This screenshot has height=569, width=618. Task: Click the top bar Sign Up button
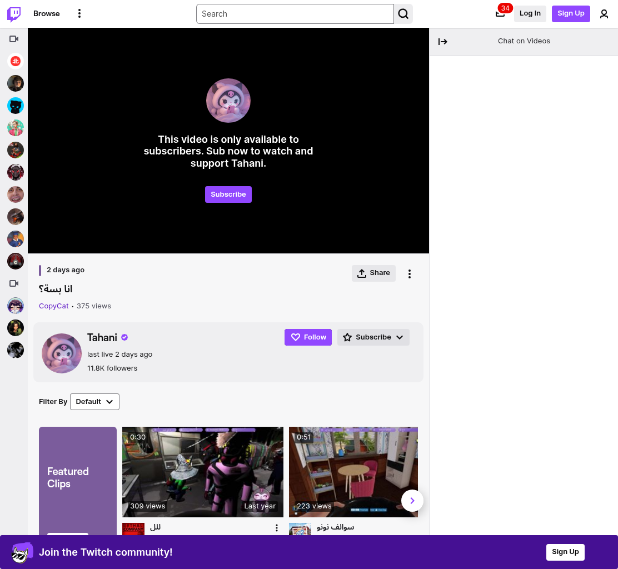571,13
